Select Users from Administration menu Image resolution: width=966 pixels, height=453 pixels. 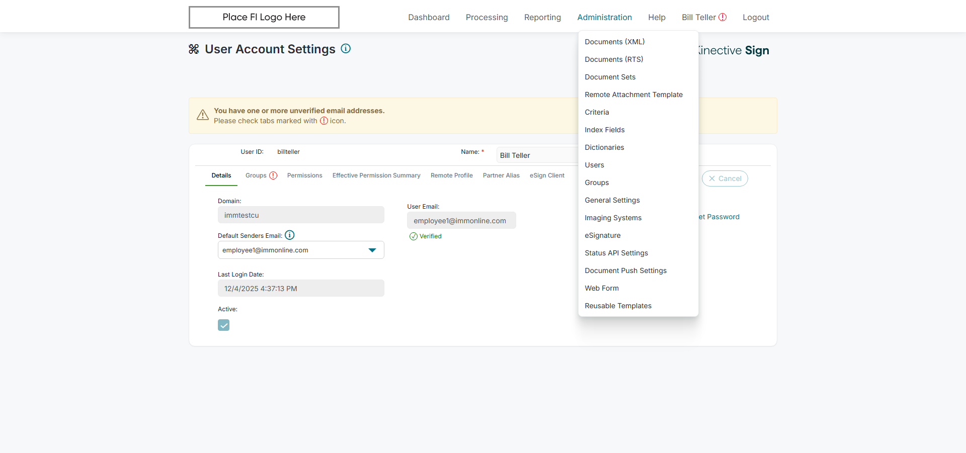[594, 165]
